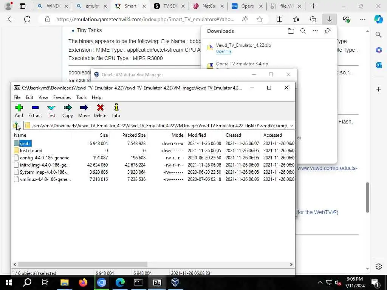Select the System.map-4.4.0-186 file row

click(153, 172)
